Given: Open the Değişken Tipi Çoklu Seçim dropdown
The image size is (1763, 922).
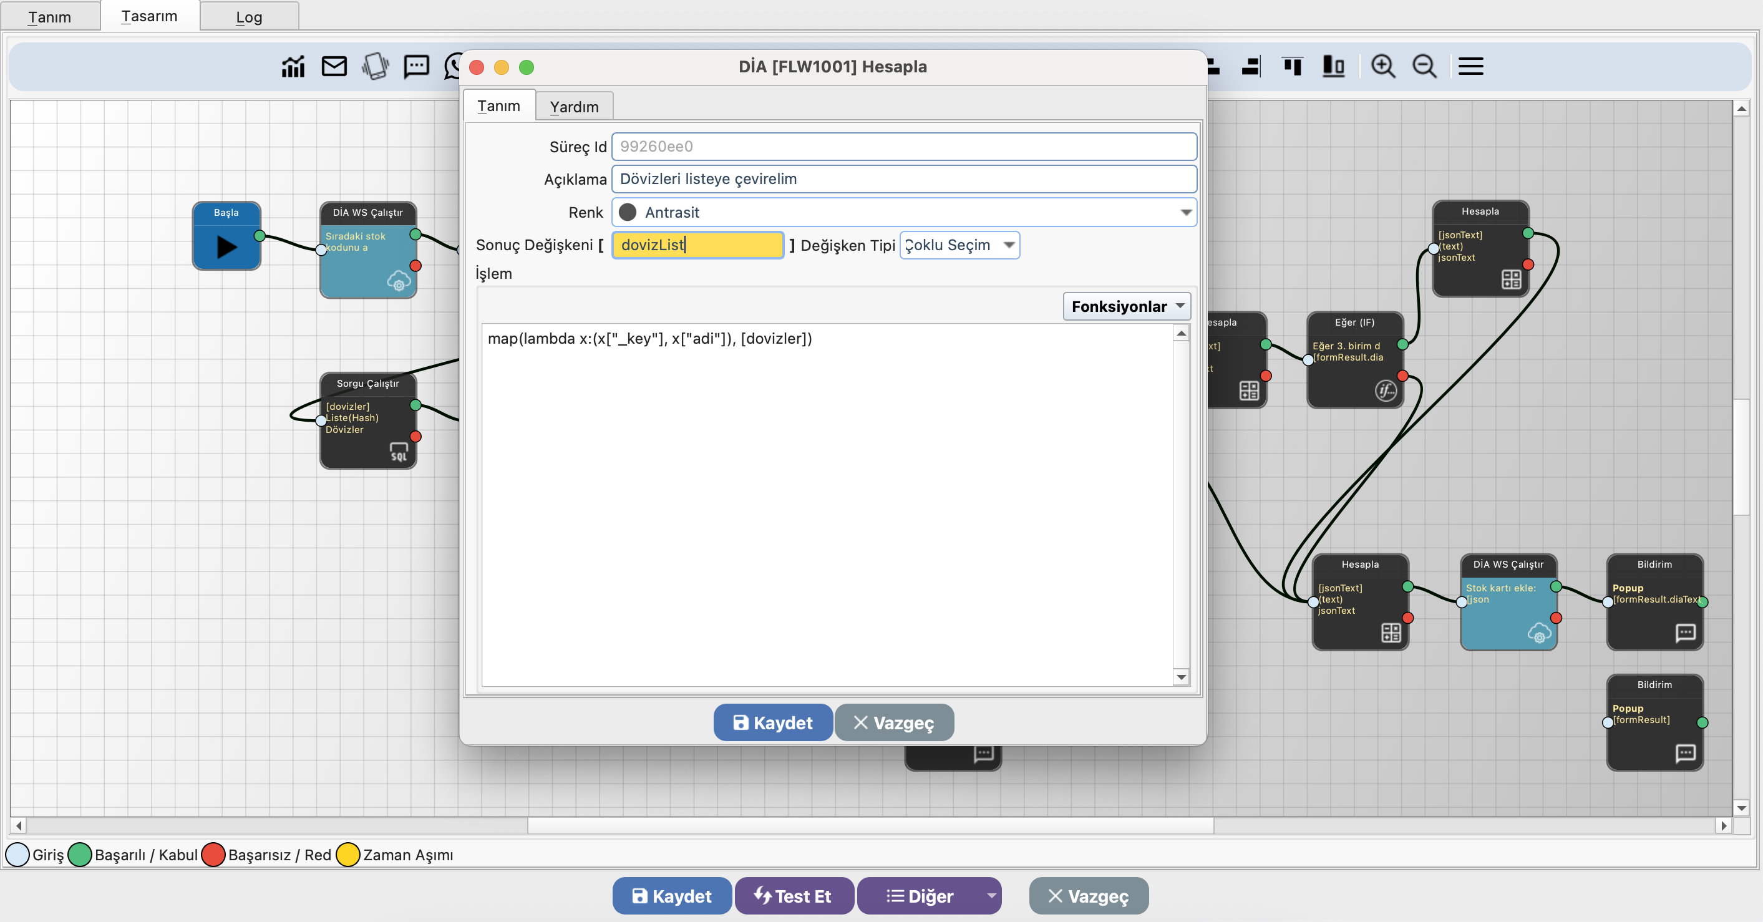Looking at the screenshot, I should 1009,245.
